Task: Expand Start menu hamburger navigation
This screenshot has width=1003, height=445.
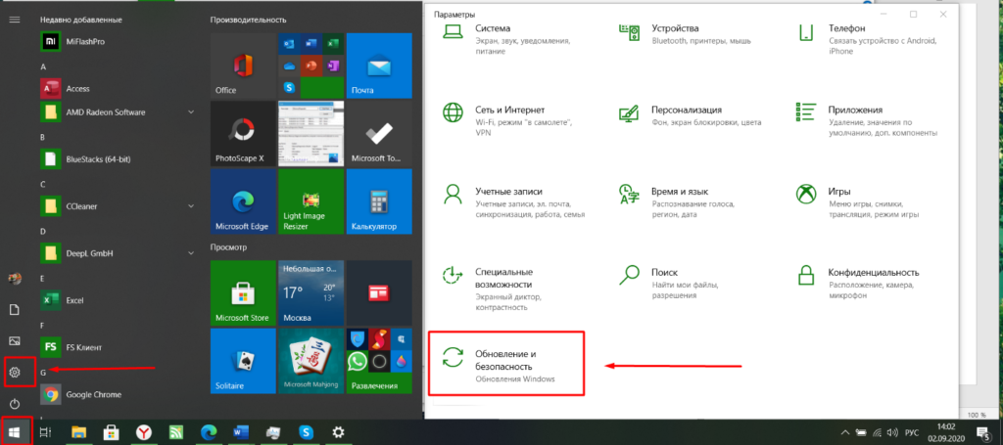Action: (x=15, y=19)
